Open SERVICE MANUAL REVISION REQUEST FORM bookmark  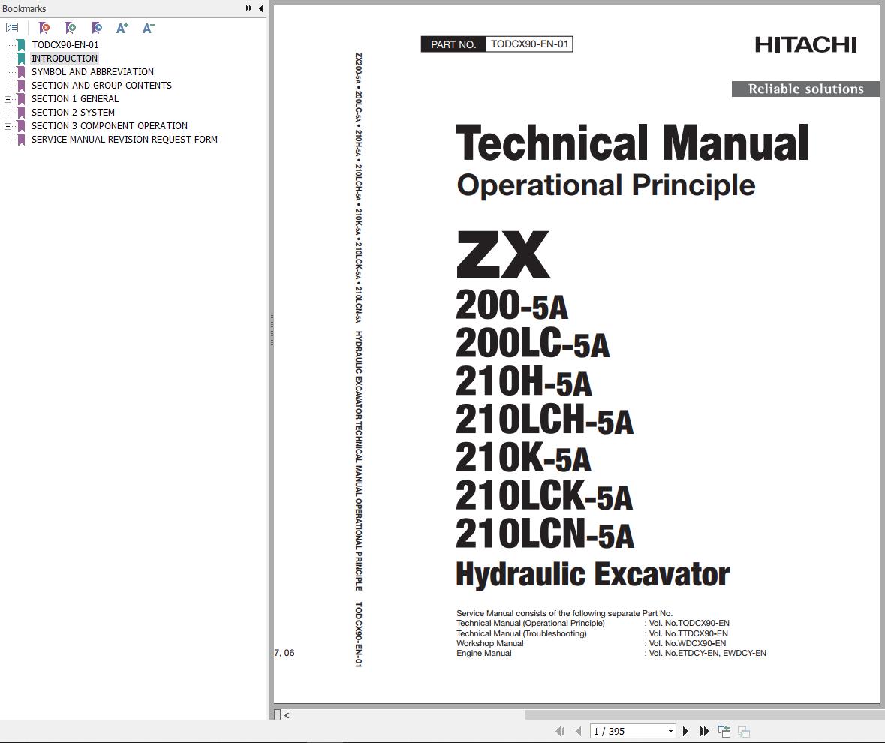pyautogui.click(x=124, y=140)
